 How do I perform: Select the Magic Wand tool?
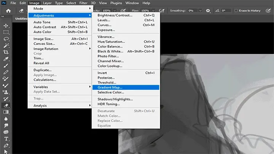(x=6, y=46)
